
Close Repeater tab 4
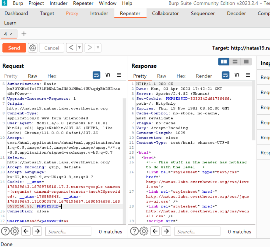pyautogui.click(x=11, y=34)
